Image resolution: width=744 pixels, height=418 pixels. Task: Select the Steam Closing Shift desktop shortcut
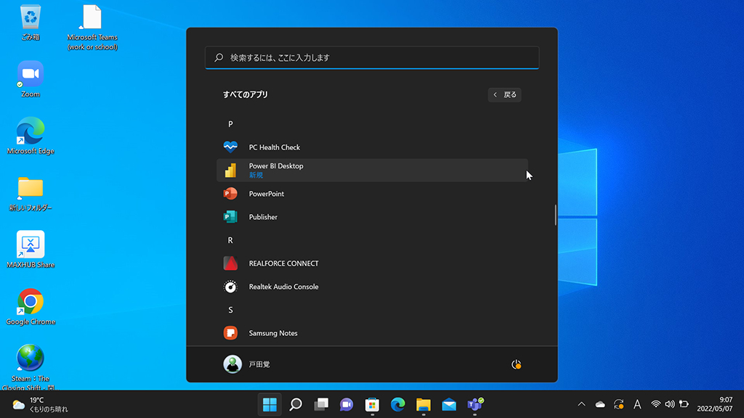click(31, 367)
